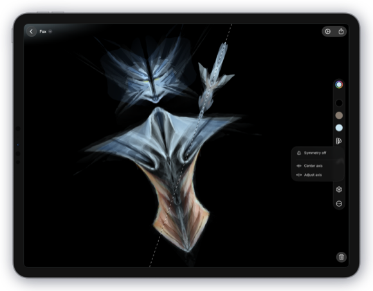
Task: Open the replay playback icon
Action: (x=327, y=31)
